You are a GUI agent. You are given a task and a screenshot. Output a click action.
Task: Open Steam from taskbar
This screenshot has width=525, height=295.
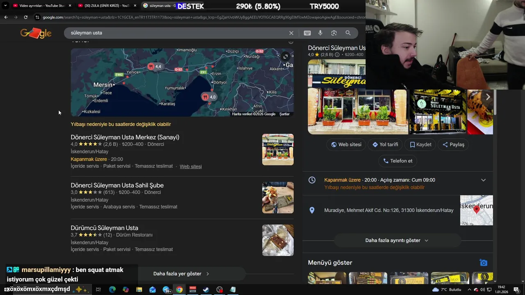[206, 290]
